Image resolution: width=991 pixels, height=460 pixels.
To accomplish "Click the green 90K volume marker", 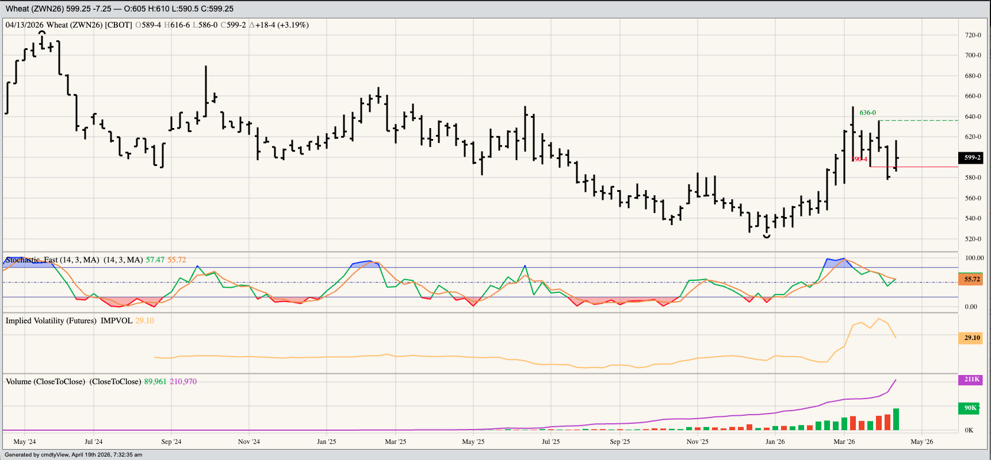I will pos(970,408).
